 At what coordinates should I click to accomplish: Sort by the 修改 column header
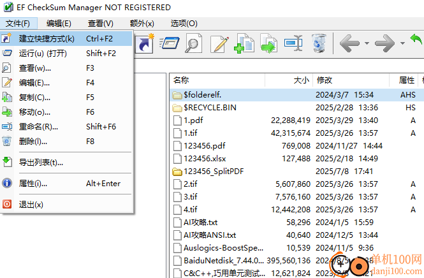(x=351, y=80)
